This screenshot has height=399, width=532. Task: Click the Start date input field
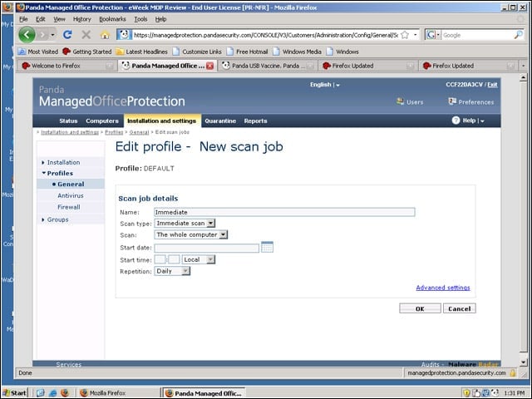pos(207,248)
